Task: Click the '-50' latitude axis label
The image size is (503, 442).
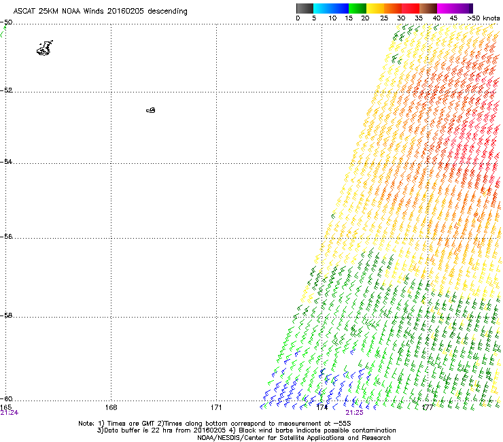Action: click(6, 22)
